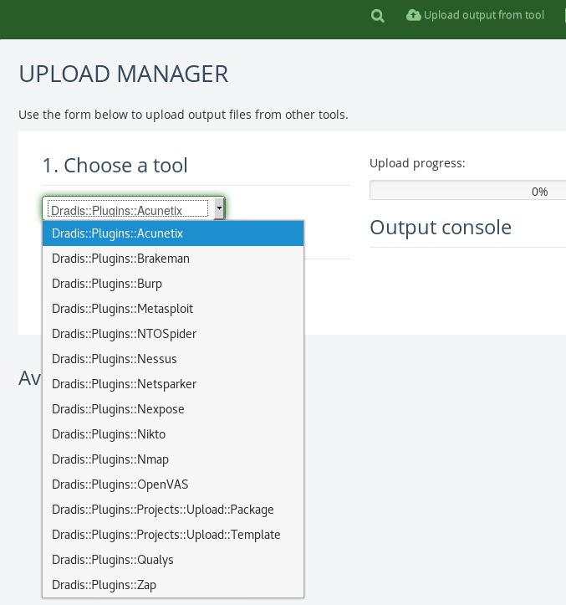Click the tool selection combo box
Screen dimensions: 566x605
click(128, 208)
